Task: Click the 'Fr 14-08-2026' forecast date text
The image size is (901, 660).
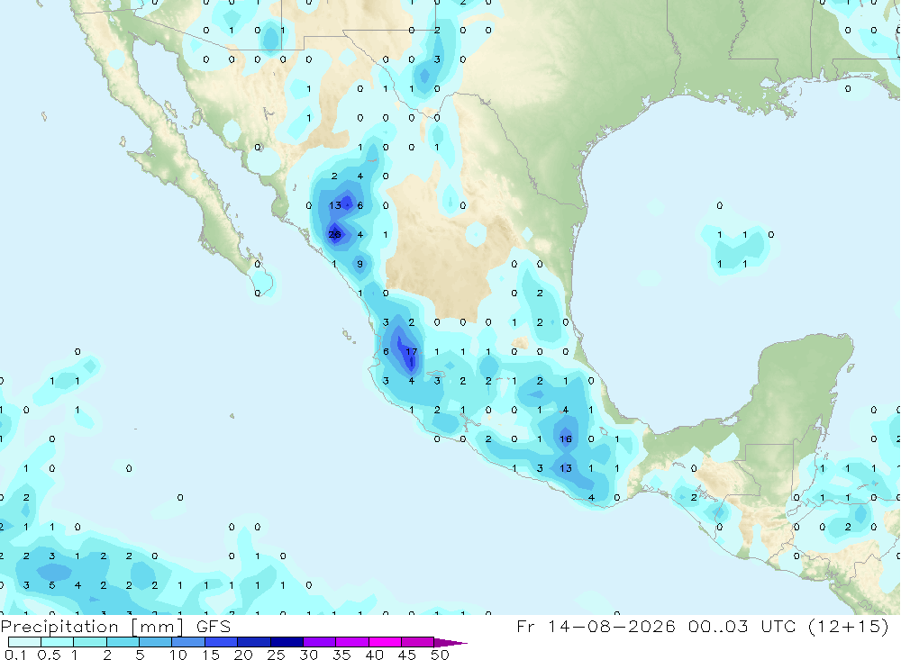Action: (596, 626)
